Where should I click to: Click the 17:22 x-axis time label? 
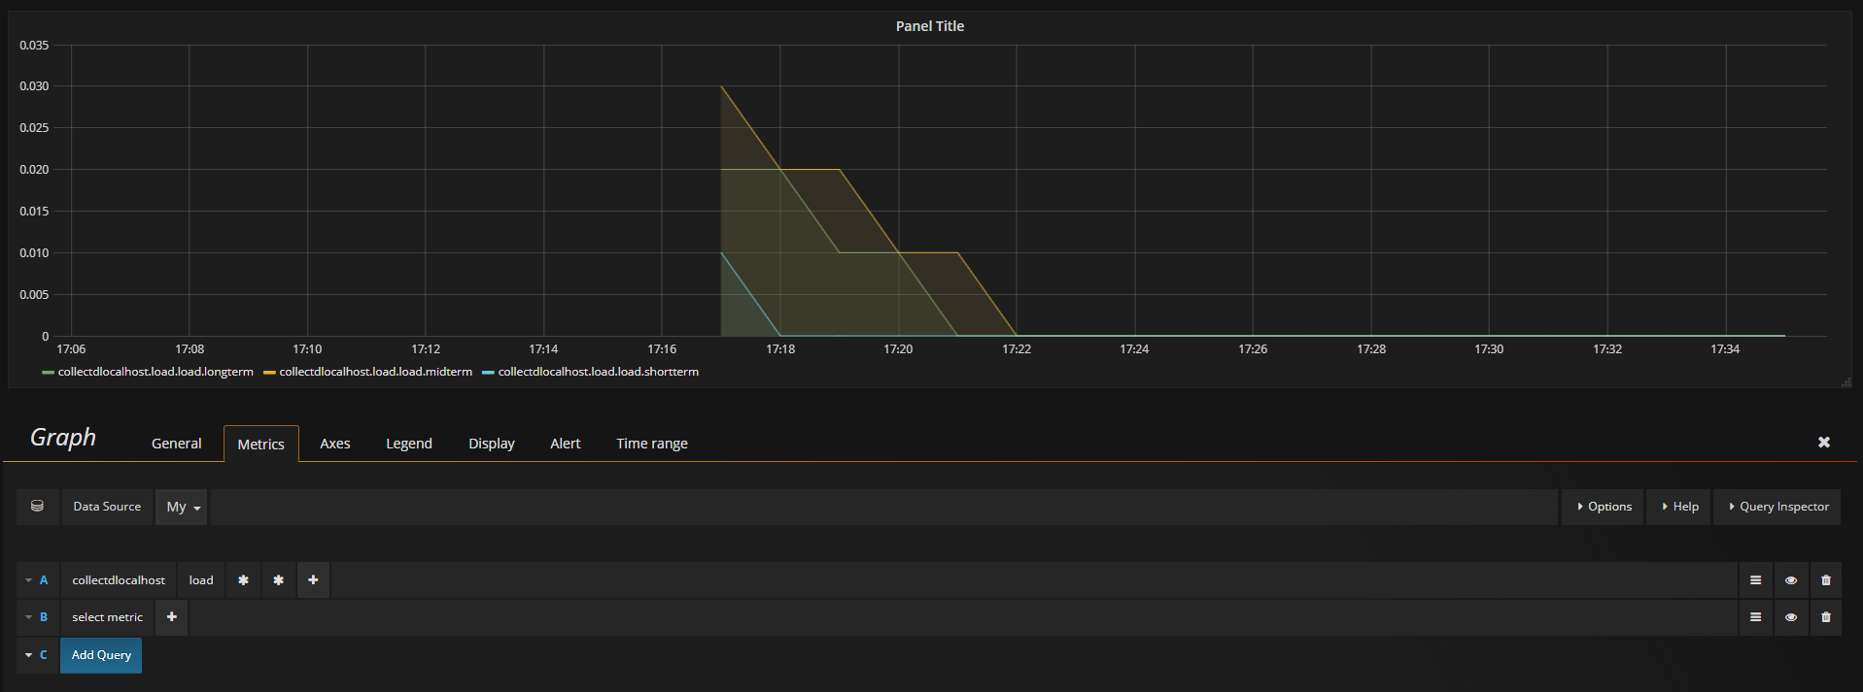1017,349
